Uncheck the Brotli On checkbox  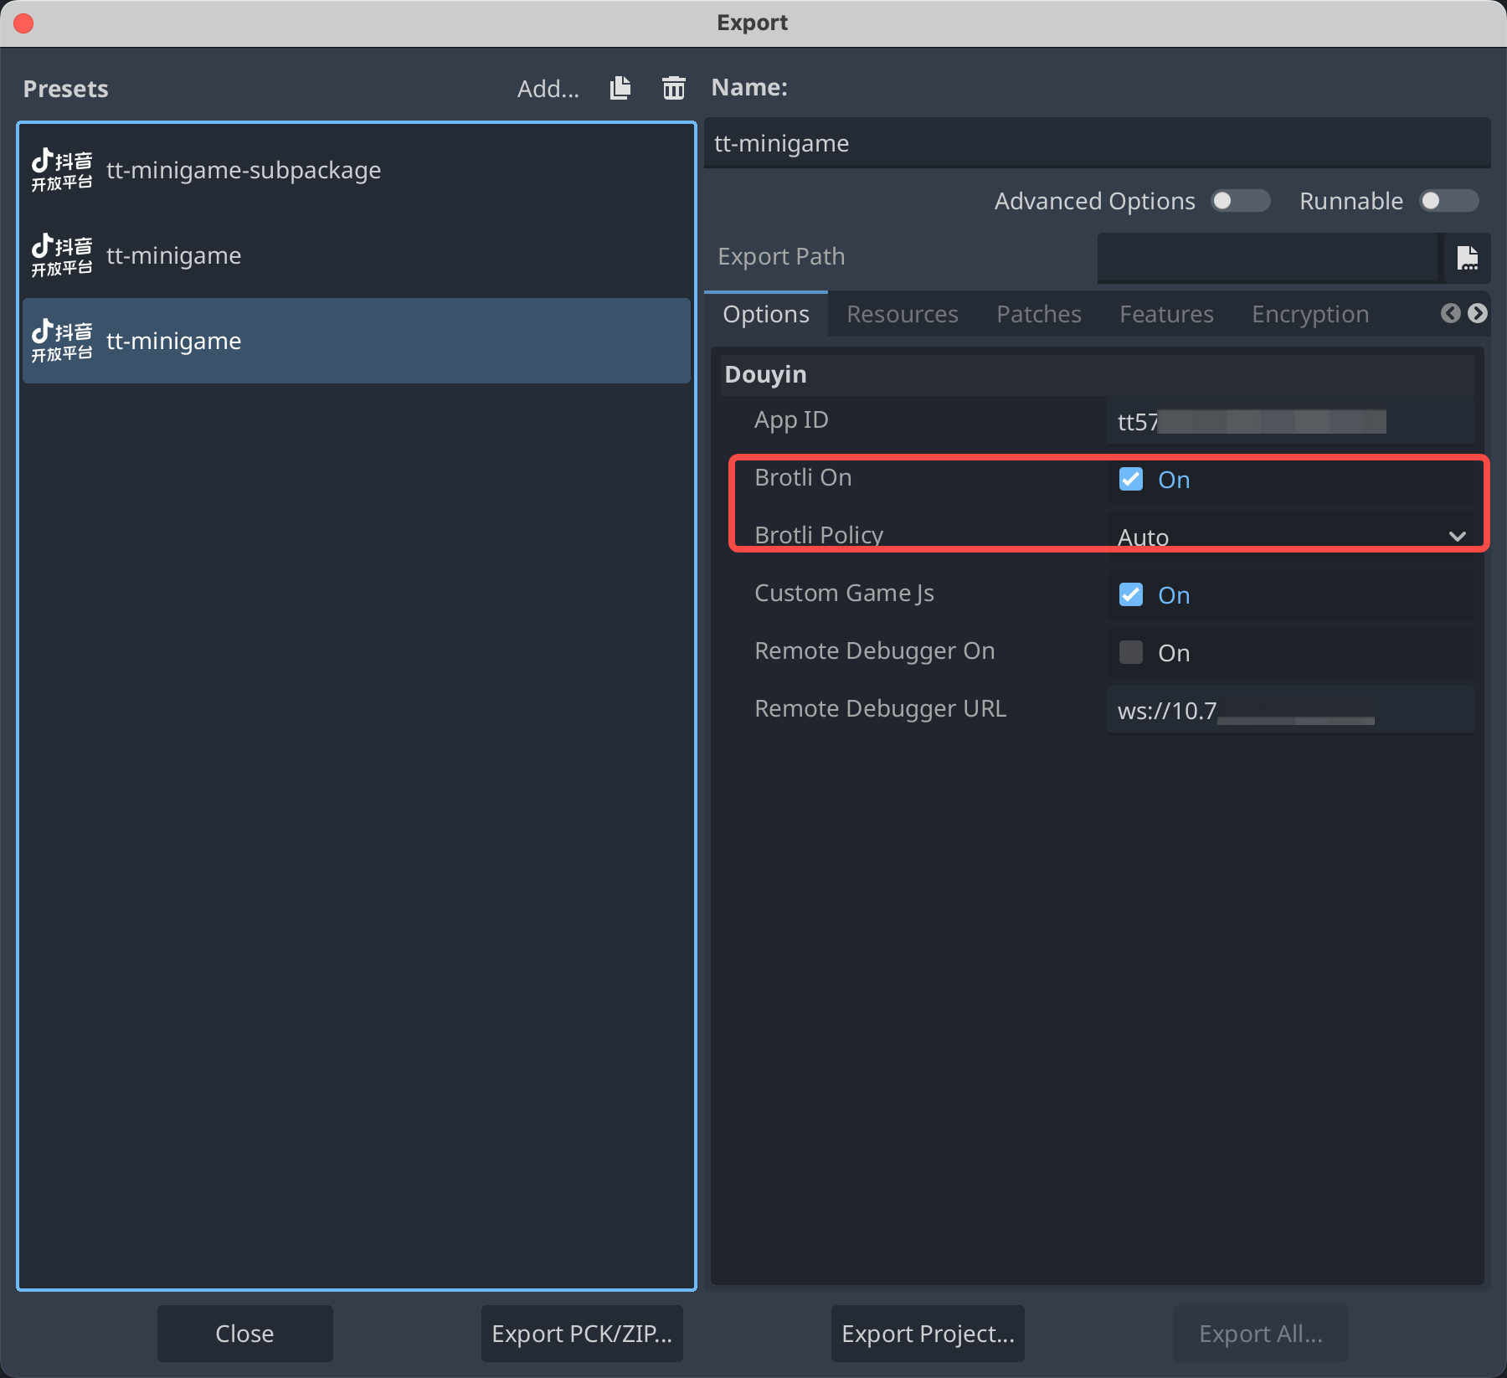[1131, 479]
